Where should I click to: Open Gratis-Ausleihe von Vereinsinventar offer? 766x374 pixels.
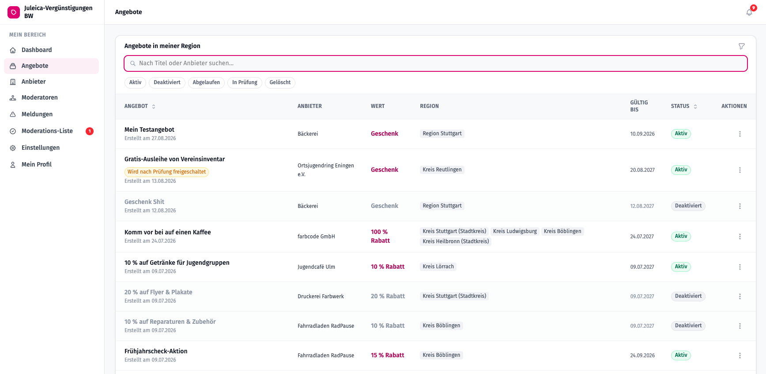click(x=174, y=159)
